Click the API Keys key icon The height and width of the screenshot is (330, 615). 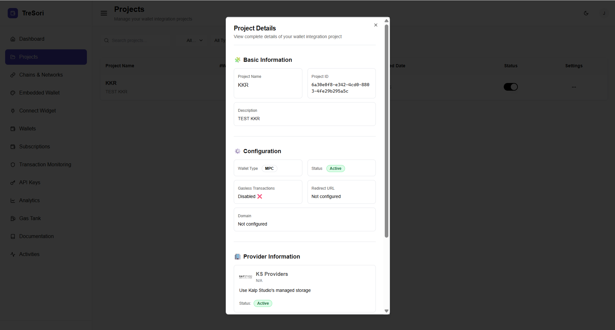coord(13,183)
